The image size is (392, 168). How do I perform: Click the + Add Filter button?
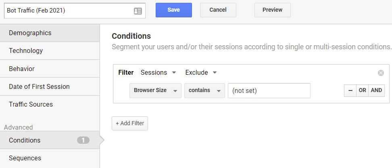point(130,124)
